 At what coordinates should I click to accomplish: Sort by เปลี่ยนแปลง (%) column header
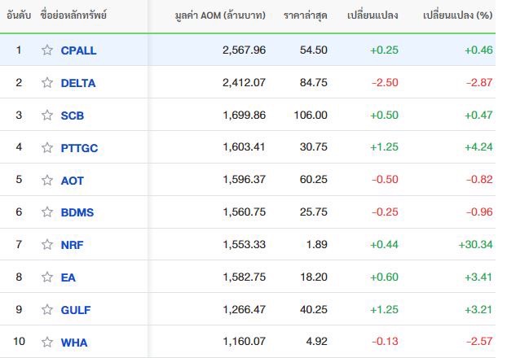tap(457, 15)
